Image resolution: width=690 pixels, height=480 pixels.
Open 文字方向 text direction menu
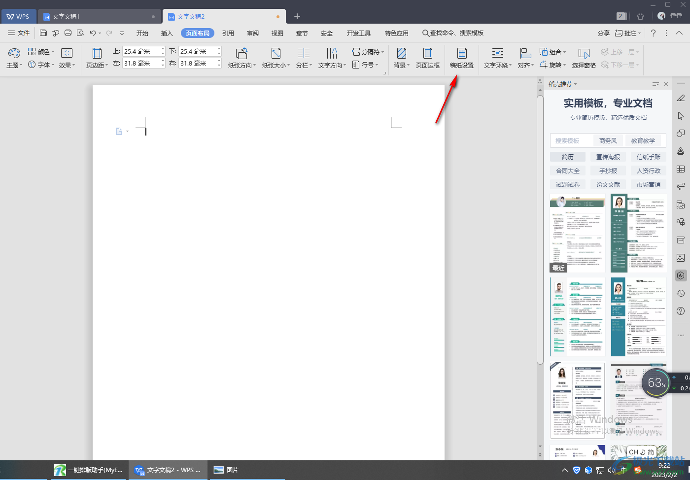[x=332, y=58]
